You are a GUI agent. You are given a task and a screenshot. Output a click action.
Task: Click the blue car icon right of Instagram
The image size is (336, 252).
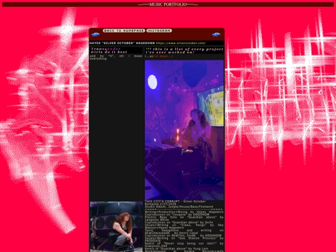coord(216,34)
